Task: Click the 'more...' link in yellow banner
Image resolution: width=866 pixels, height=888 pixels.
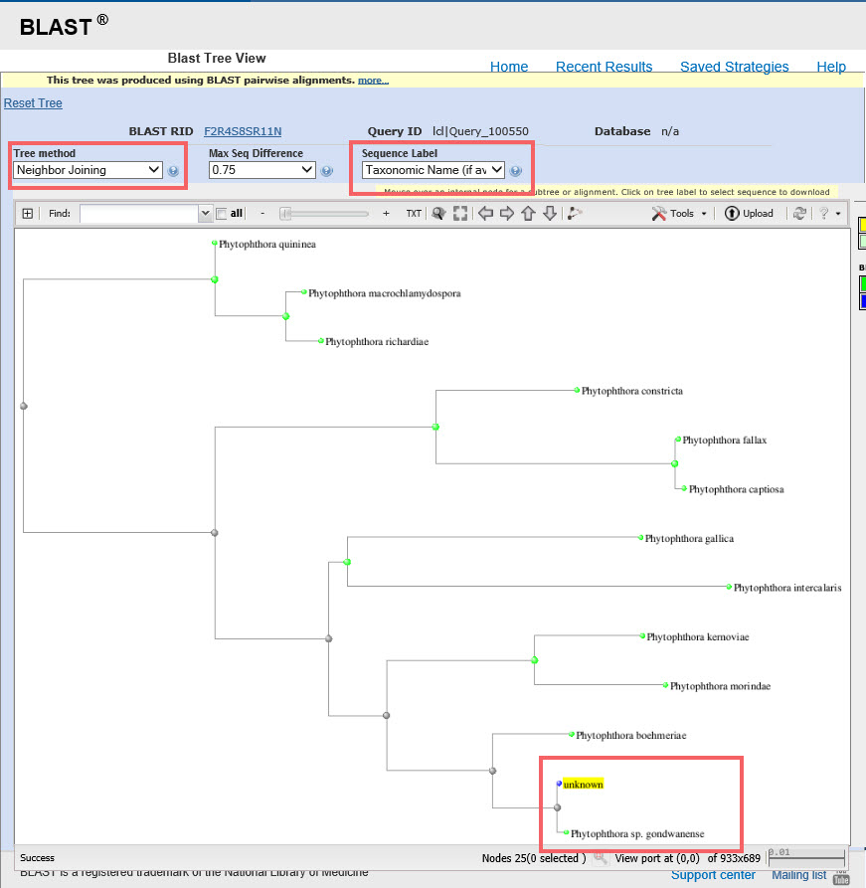Action: coord(373,81)
